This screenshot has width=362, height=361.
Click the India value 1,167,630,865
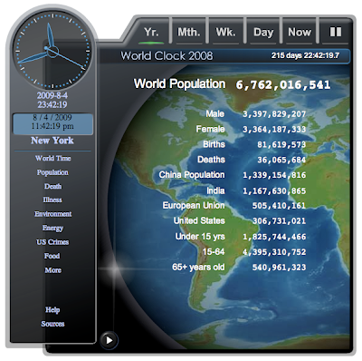[274, 190]
